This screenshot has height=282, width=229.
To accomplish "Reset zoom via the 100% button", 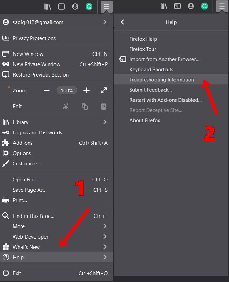I will click(x=67, y=90).
